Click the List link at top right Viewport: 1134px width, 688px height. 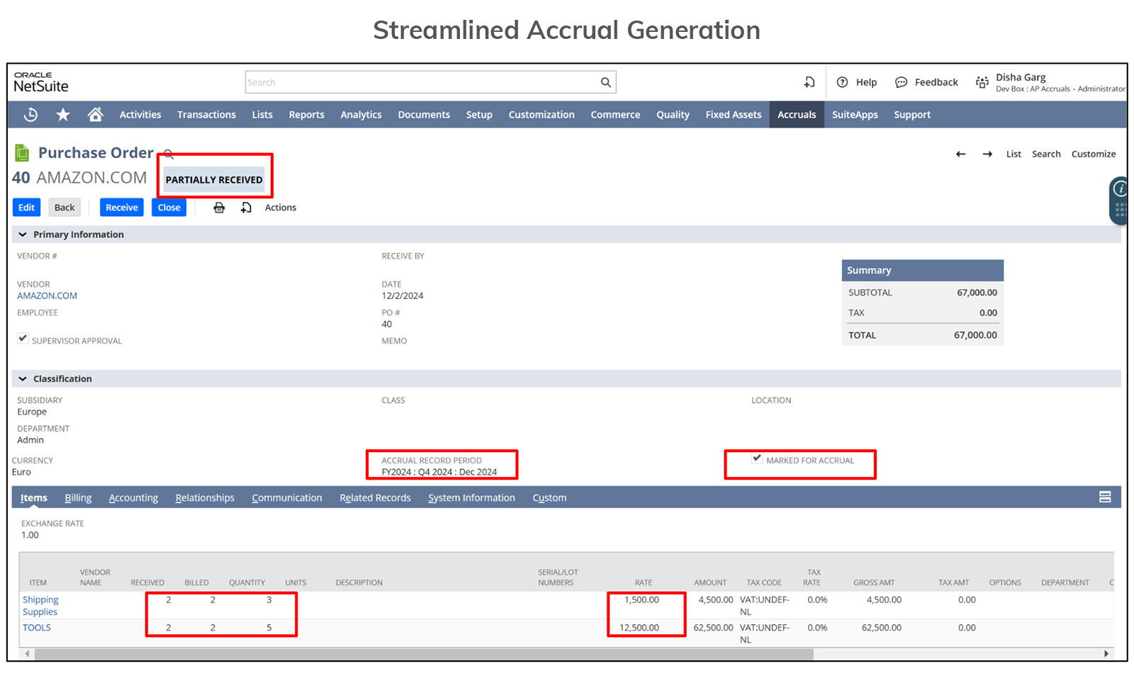[x=1014, y=154]
